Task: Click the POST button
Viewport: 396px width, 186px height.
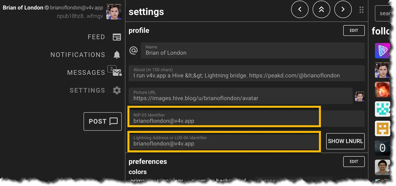Action: pos(103,121)
